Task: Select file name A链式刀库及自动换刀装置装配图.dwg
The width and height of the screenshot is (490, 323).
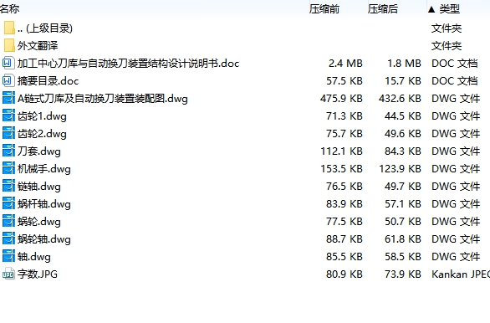Action: coord(103,99)
